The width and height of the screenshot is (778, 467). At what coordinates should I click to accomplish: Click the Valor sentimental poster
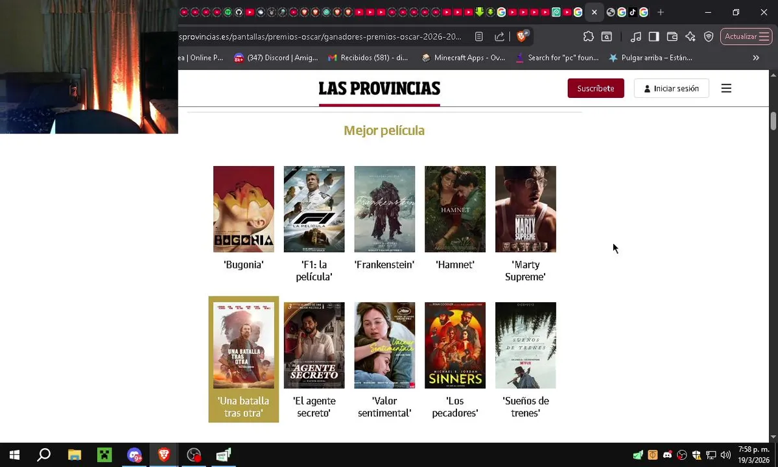pyautogui.click(x=384, y=345)
